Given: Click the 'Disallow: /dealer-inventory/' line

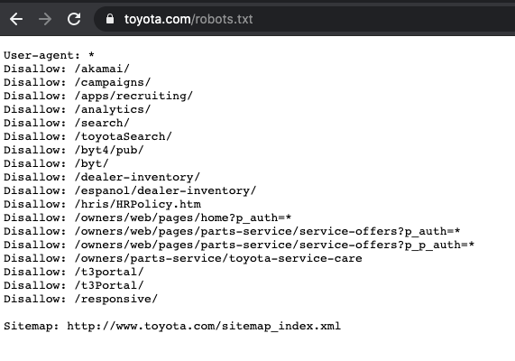Looking at the screenshot, I should tap(102, 177).
